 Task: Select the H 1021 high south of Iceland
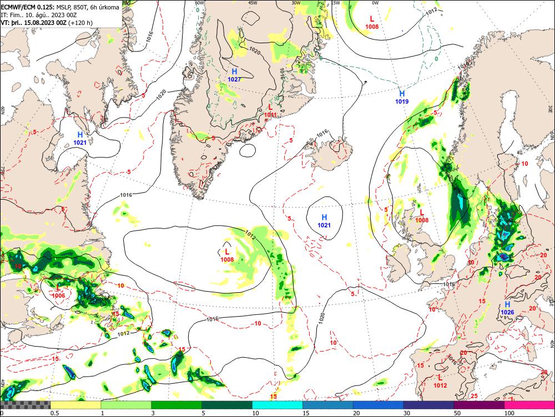pyautogui.click(x=324, y=221)
